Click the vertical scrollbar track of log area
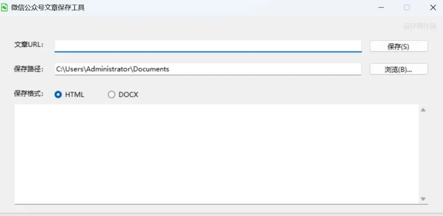This screenshot has width=443, height=216. click(x=423, y=154)
